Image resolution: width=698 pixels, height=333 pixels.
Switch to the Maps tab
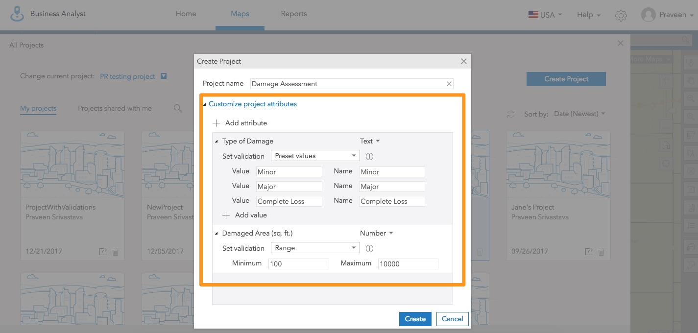240,14
